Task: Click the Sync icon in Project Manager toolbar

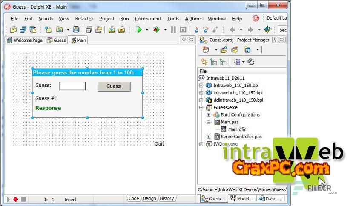Action: click(204, 62)
